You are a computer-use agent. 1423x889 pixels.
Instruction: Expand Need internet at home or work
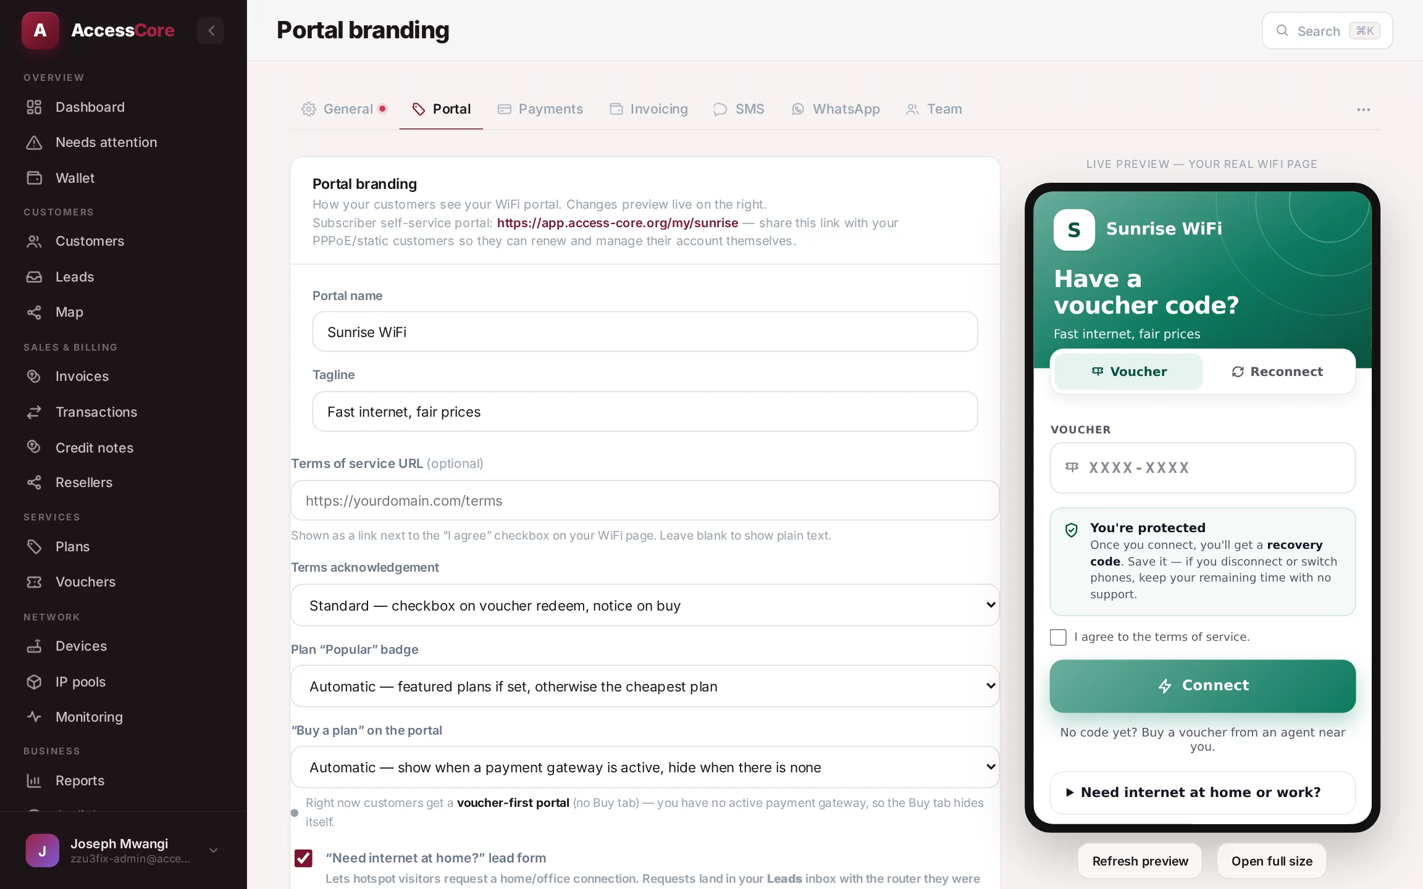tap(1203, 792)
